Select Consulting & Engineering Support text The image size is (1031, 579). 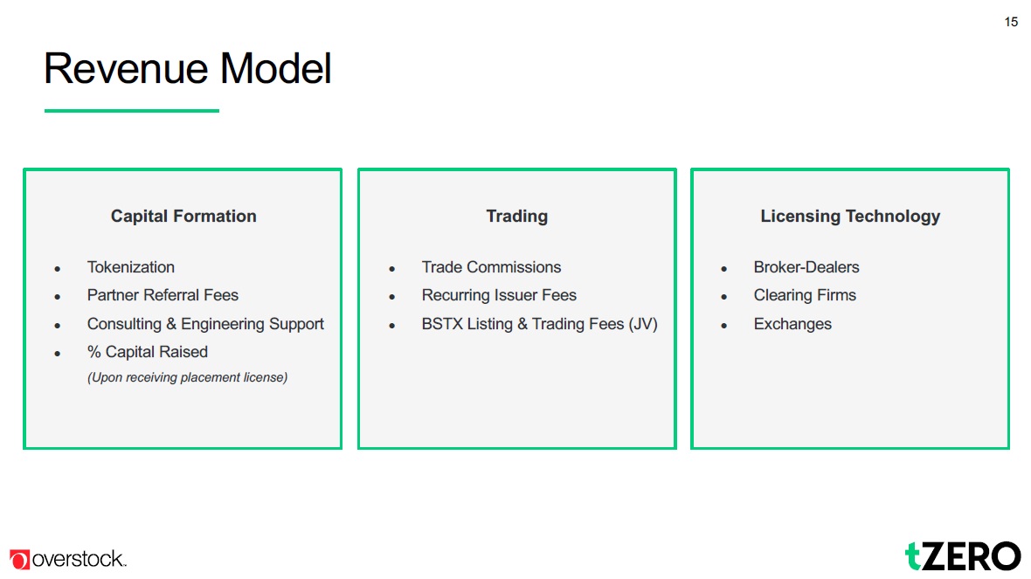tap(205, 324)
